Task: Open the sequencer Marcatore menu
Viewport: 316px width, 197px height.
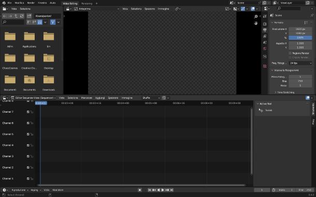Action: [x=87, y=98]
